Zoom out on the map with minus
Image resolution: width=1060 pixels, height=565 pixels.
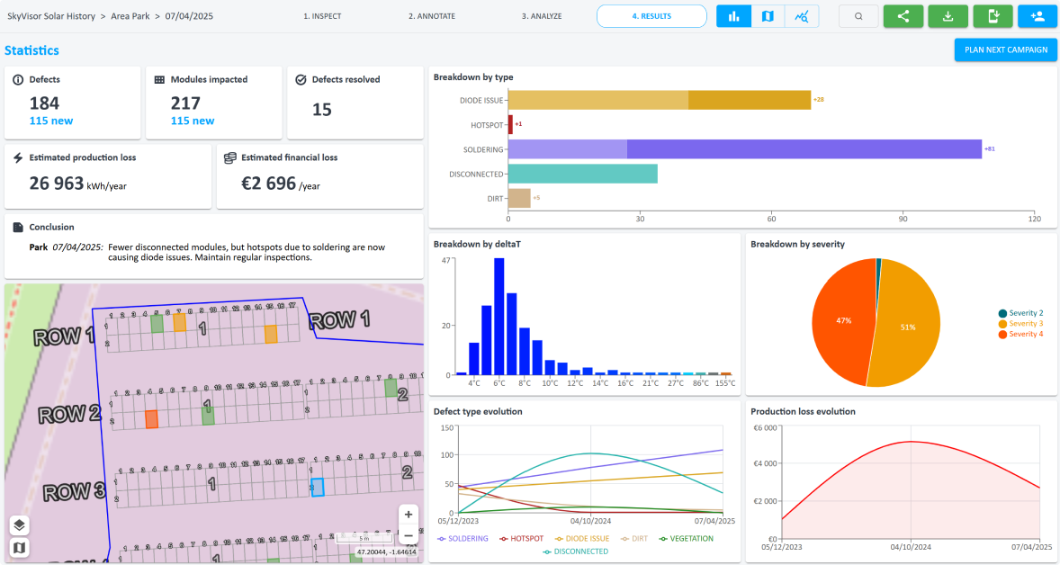(409, 536)
